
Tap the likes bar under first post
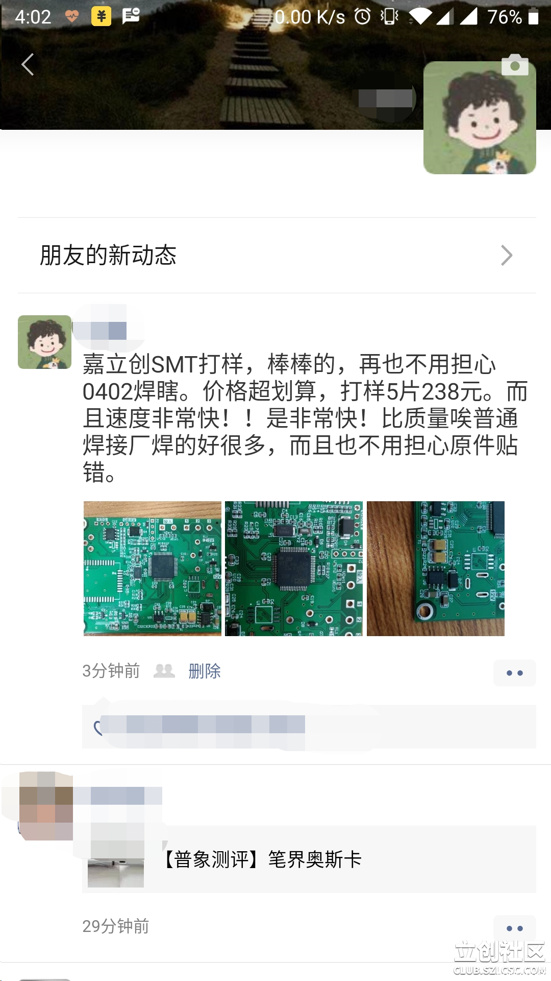coord(309,727)
